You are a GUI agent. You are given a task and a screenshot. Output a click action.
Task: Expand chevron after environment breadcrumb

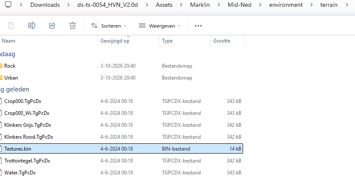311,5
